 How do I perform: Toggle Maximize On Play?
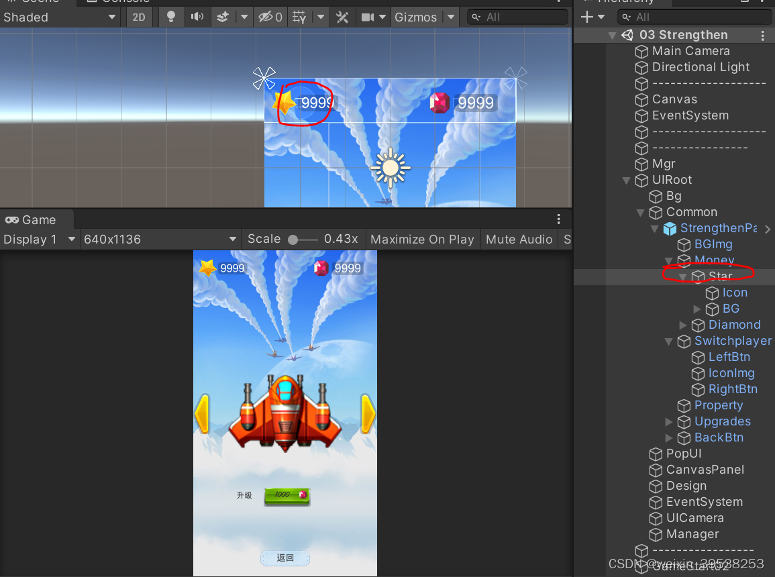coord(422,240)
